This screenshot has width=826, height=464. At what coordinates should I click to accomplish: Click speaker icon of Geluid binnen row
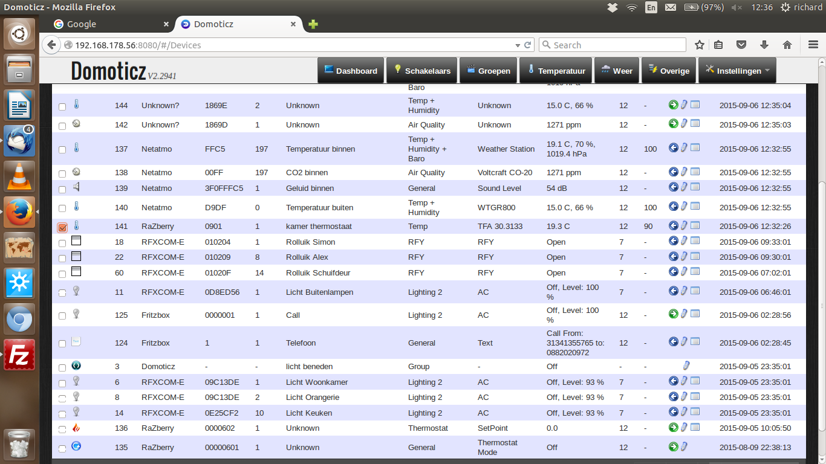pos(76,187)
